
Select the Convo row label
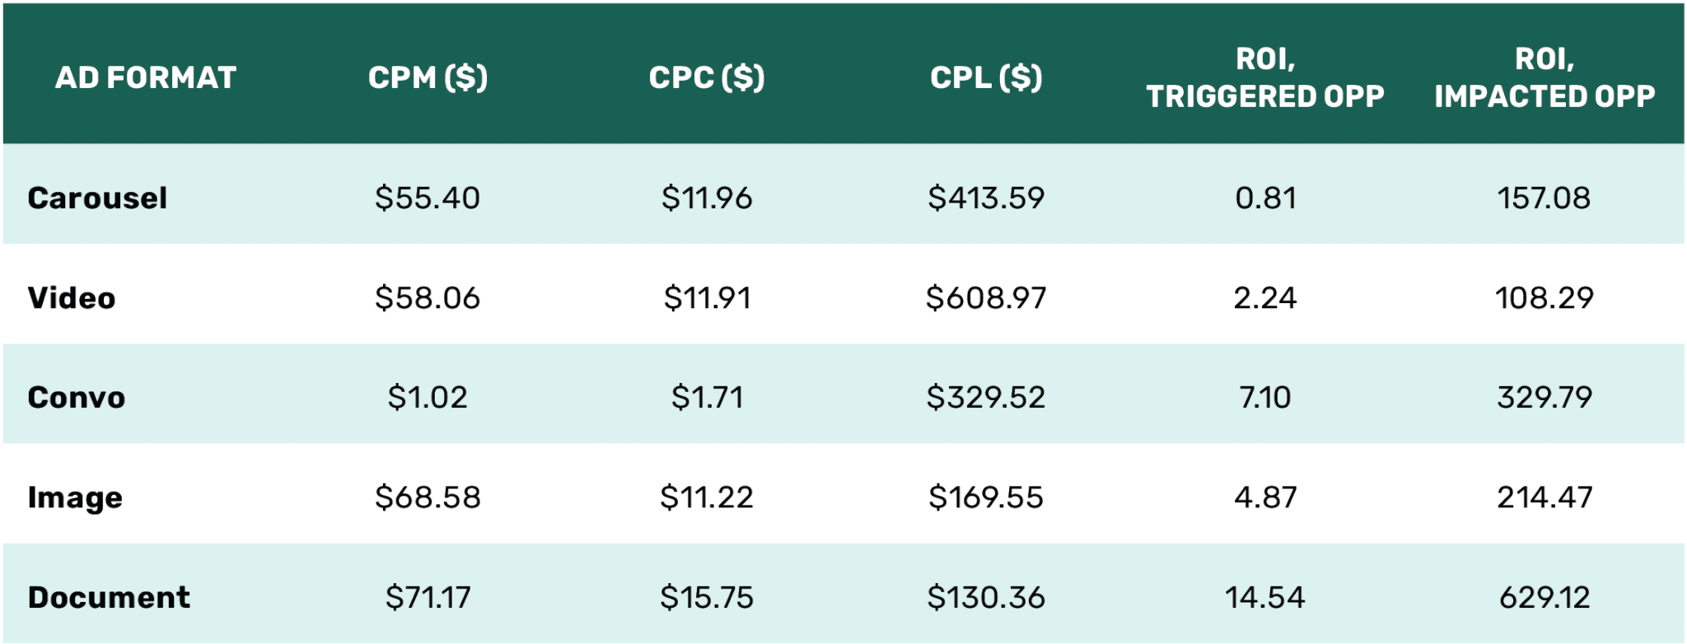pyautogui.click(x=77, y=397)
